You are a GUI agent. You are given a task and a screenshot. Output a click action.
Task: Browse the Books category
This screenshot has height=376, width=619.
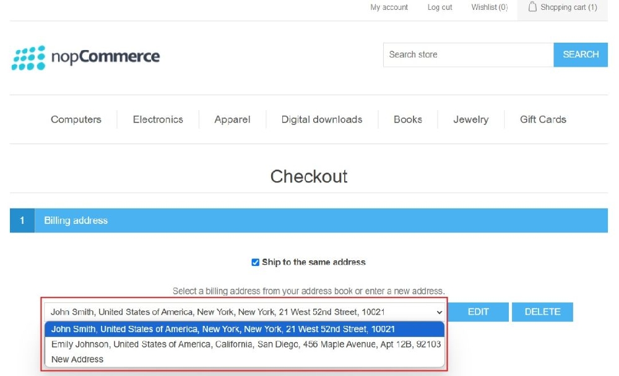pos(407,119)
